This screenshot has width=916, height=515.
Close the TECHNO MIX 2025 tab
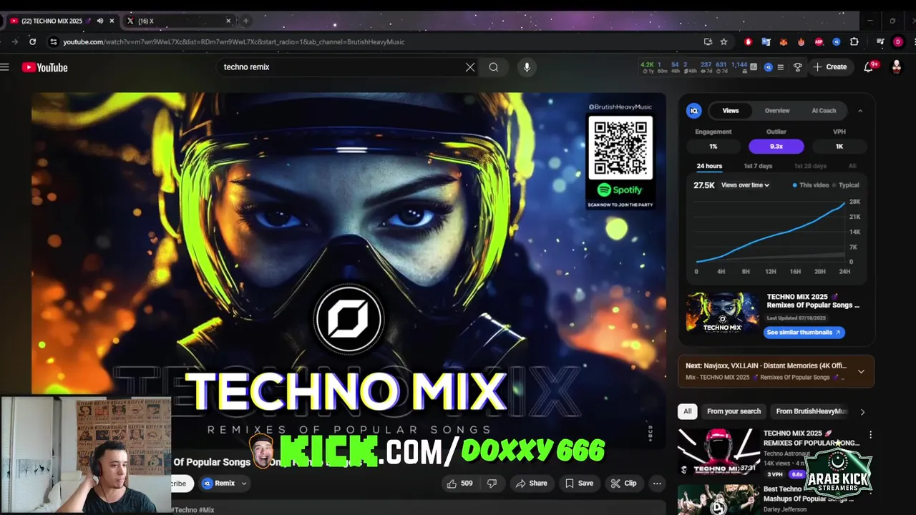(112, 21)
